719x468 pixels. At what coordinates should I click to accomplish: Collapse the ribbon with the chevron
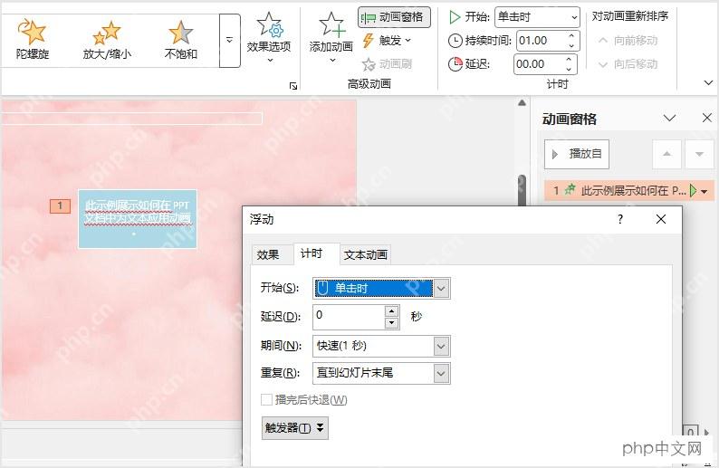click(708, 83)
